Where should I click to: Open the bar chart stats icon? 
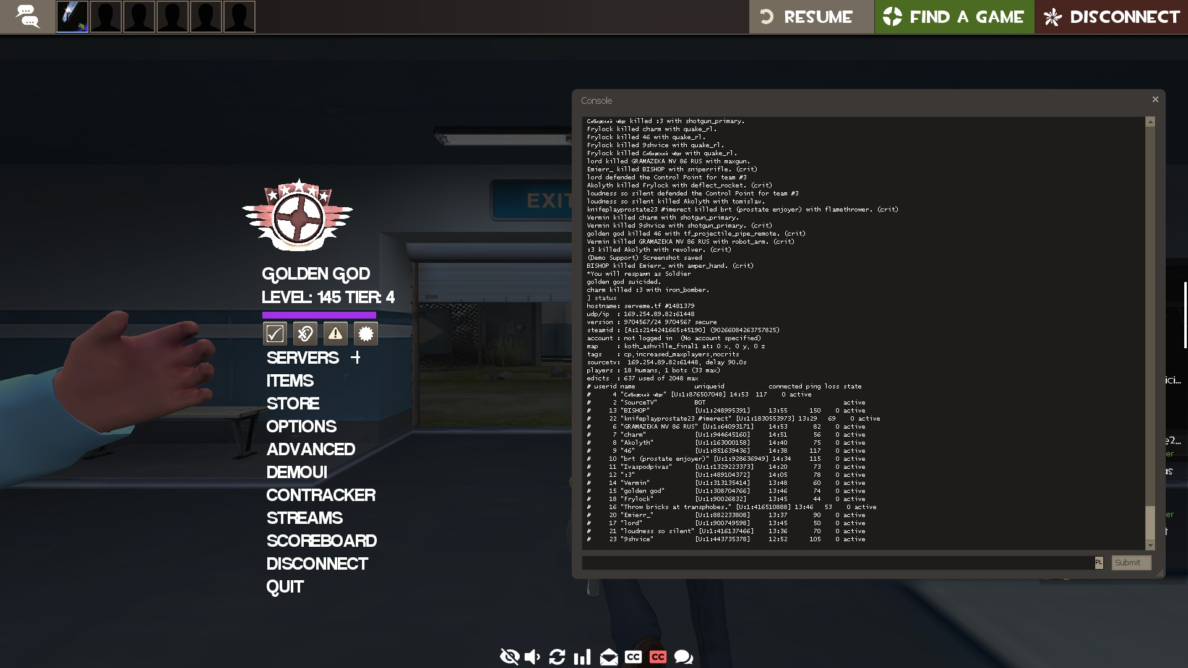coord(582,657)
